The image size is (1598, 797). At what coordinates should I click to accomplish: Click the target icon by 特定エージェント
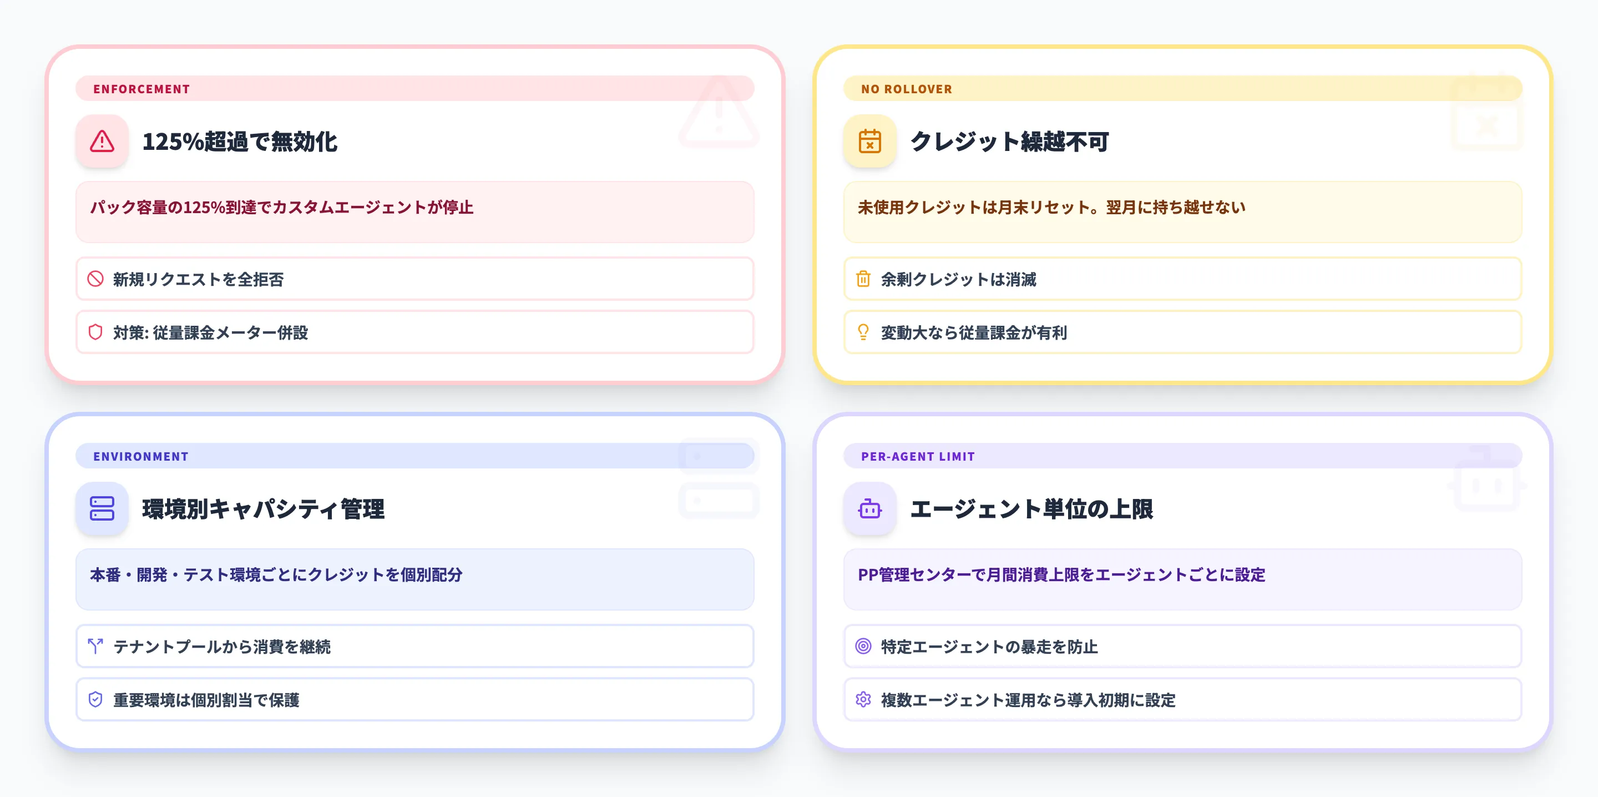pyautogui.click(x=863, y=646)
